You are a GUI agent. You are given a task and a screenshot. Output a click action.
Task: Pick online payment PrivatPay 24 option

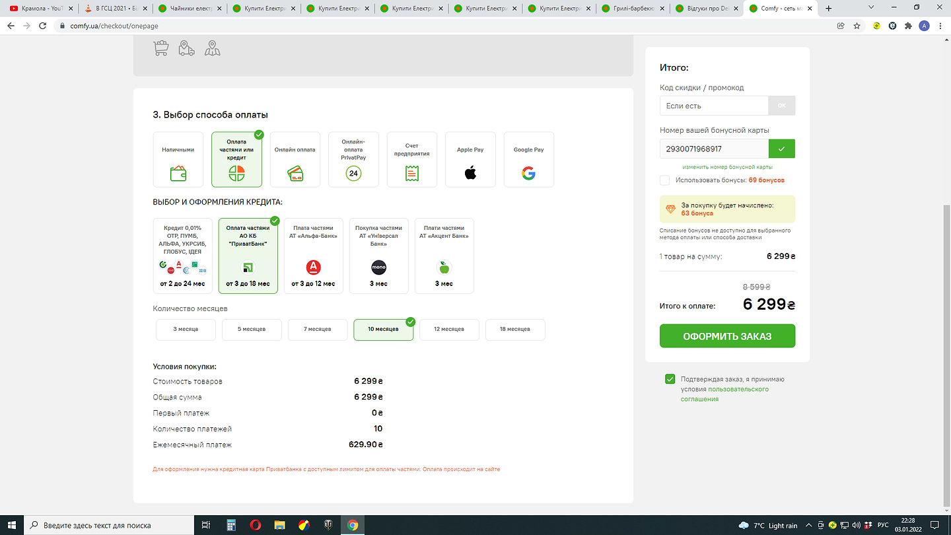[x=353, y=160]
